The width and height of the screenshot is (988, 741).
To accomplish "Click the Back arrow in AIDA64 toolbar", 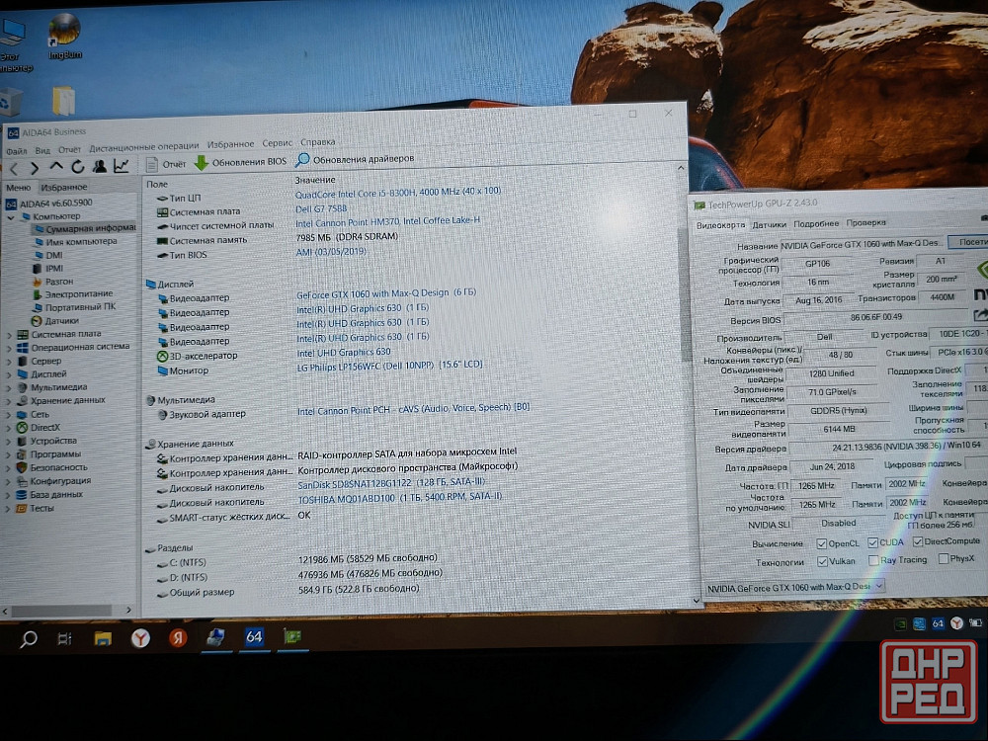I will [14, 168].
